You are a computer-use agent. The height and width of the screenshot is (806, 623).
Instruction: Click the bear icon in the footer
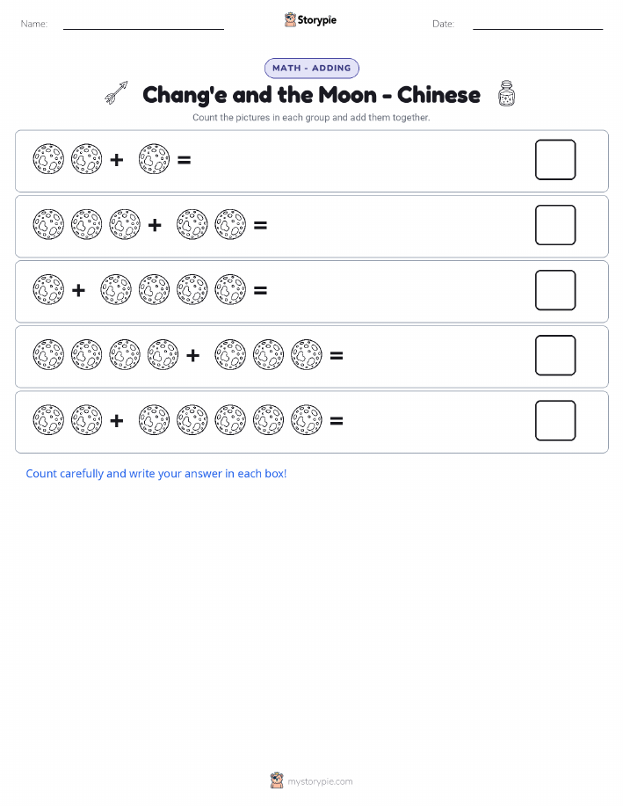coord(277,781)
